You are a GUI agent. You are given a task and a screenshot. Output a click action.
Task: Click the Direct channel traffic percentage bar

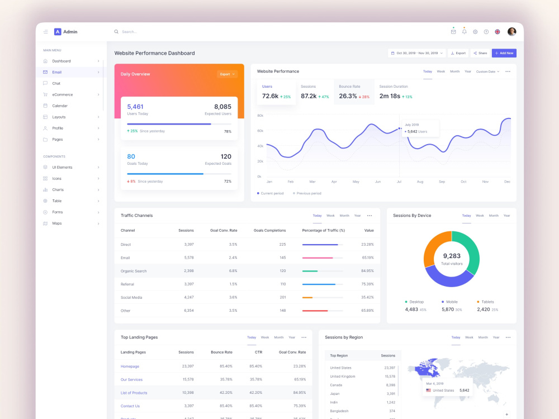[x=323, y=245]
